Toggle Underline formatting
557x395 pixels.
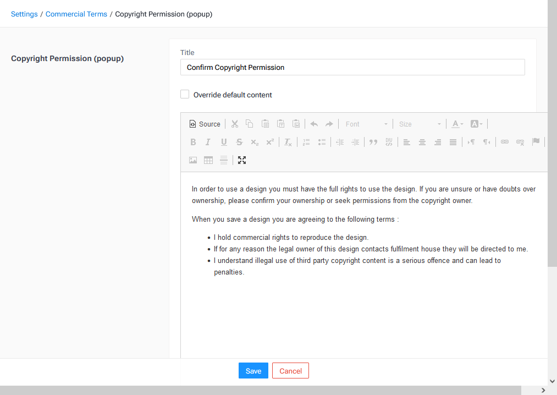(x=224, y=142)
